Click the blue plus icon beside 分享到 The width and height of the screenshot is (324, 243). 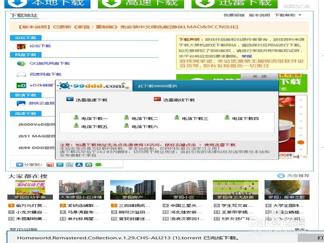click(x=19, y=164)
